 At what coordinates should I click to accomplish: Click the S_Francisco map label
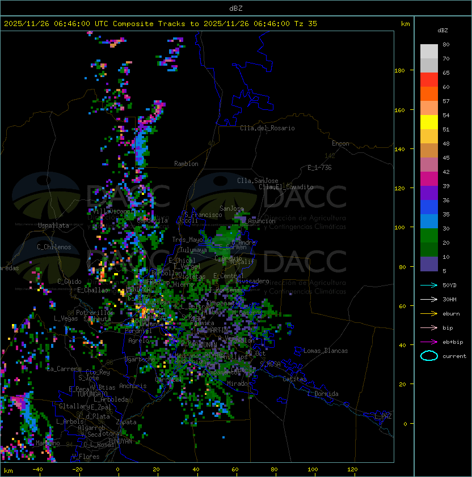203,215
